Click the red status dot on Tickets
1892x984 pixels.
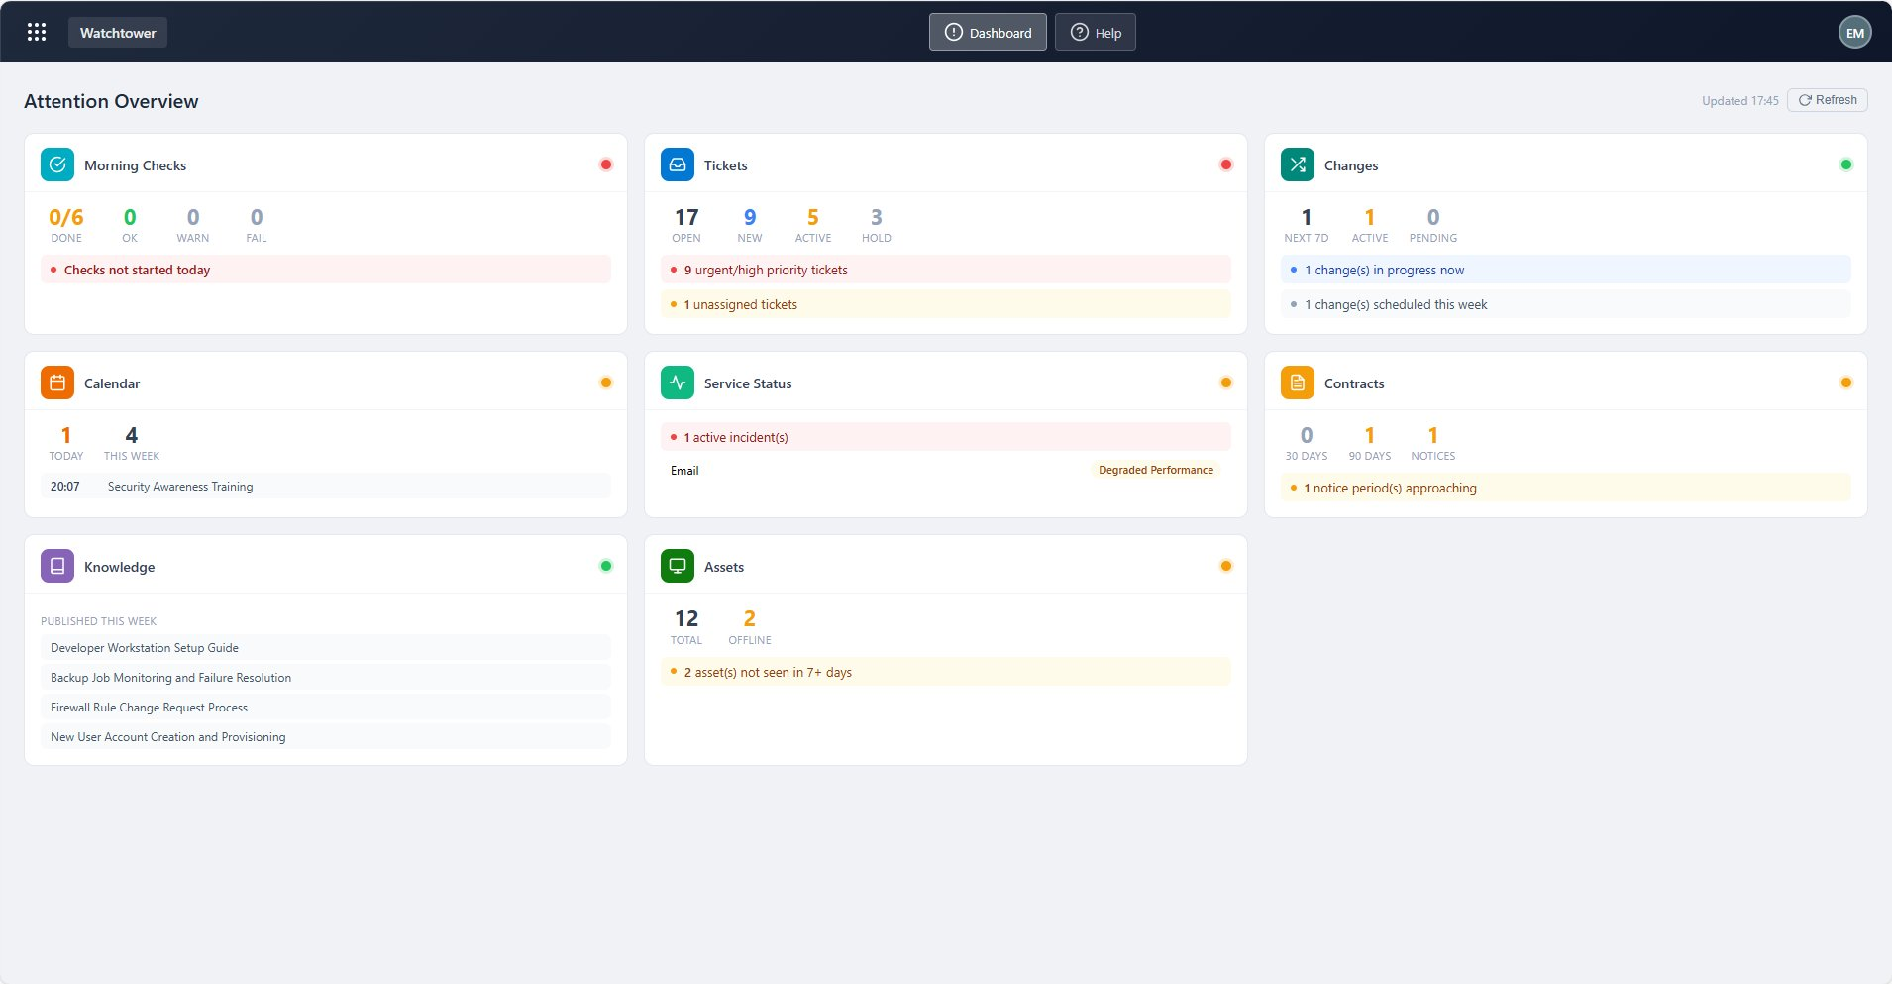[1225, 164]
